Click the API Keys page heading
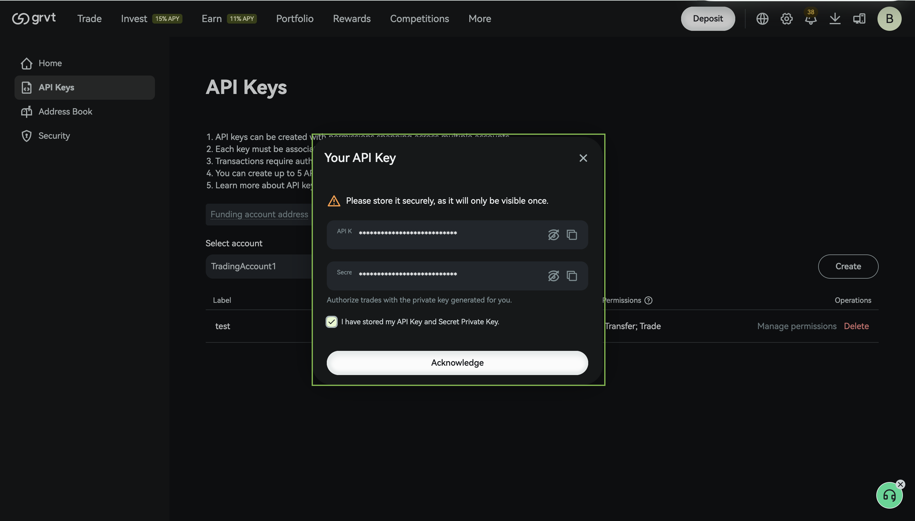The width and height of the screenshot is (915, 521). tap(246, 87)
